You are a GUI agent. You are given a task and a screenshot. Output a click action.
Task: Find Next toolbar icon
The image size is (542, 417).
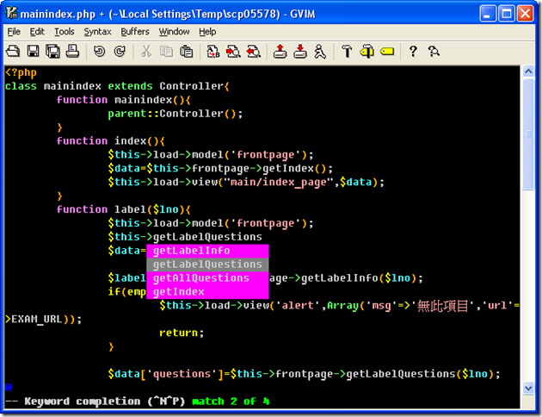point(233,52)
